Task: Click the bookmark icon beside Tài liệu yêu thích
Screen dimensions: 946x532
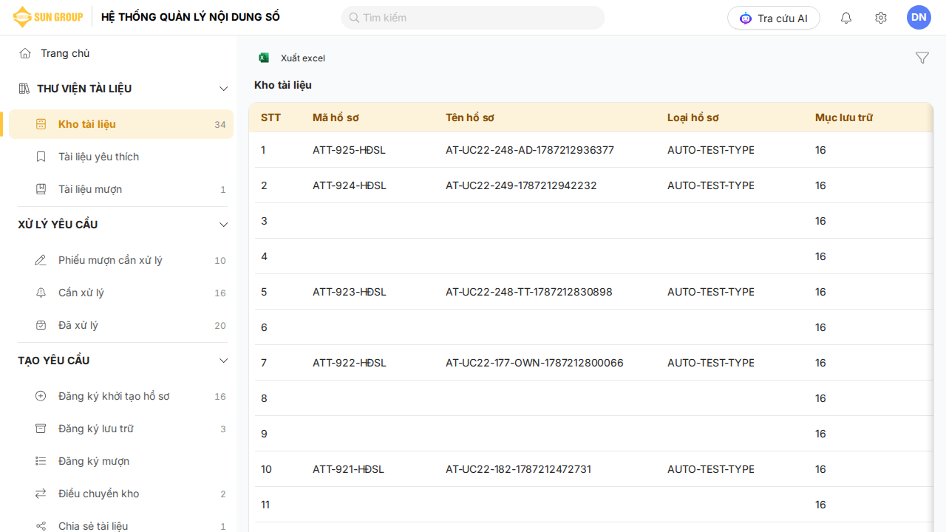Action: coord(41,157)
